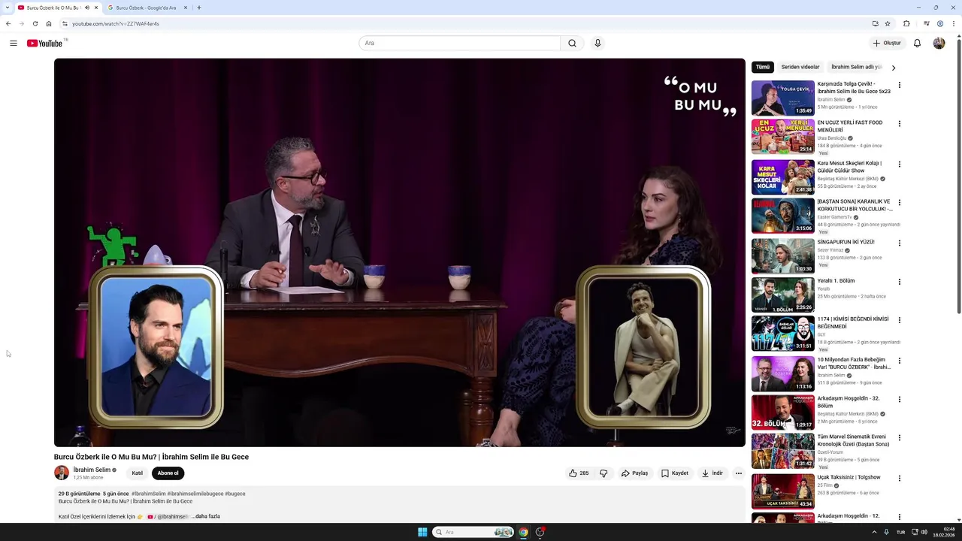Open Arkadaşım Hoşgeldin 32. Bölüm title

click(x=849, y=402)
